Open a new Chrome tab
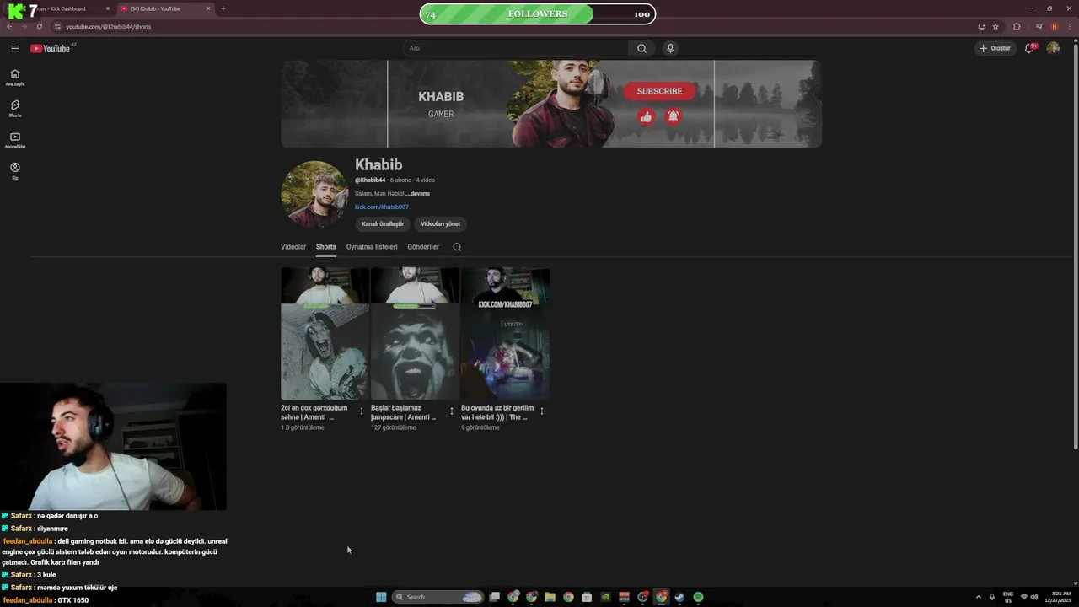The height and width of the screenshot is (607, 1079). point(223,8)
